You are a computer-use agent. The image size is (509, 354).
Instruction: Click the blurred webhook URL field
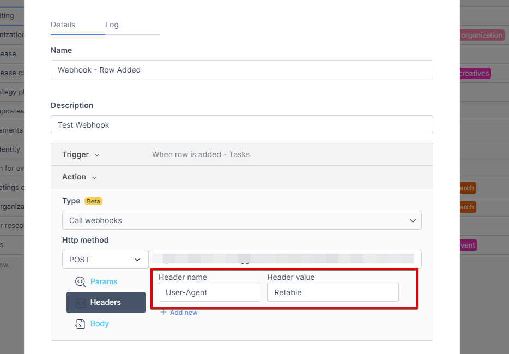285,259
